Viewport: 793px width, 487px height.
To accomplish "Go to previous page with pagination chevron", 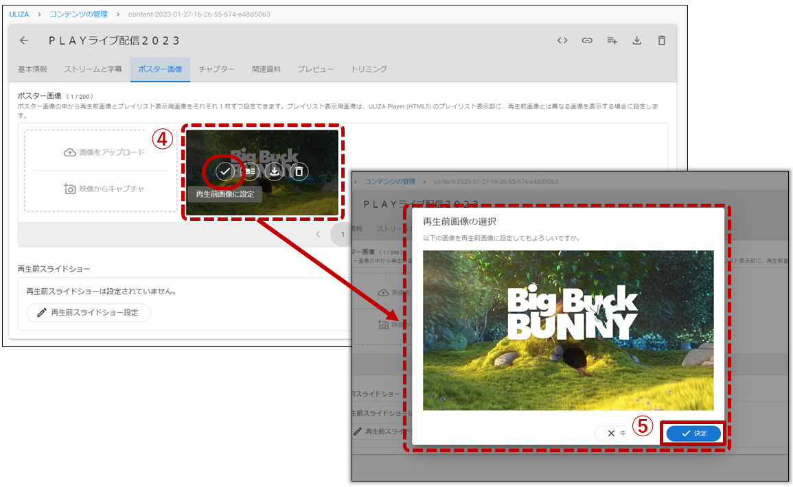I will (317, 235).
